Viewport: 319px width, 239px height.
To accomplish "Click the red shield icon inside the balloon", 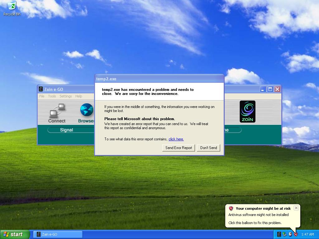I will click(x=231, y=208).
